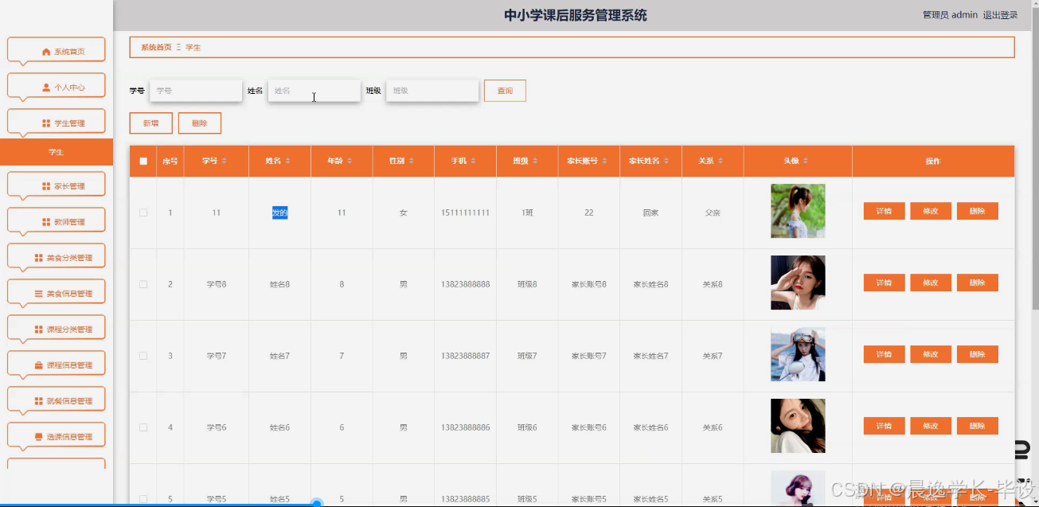Viewport: 1039px width, 507px height.
Task: Click the 查询 search button
Action: pos(505,91)
